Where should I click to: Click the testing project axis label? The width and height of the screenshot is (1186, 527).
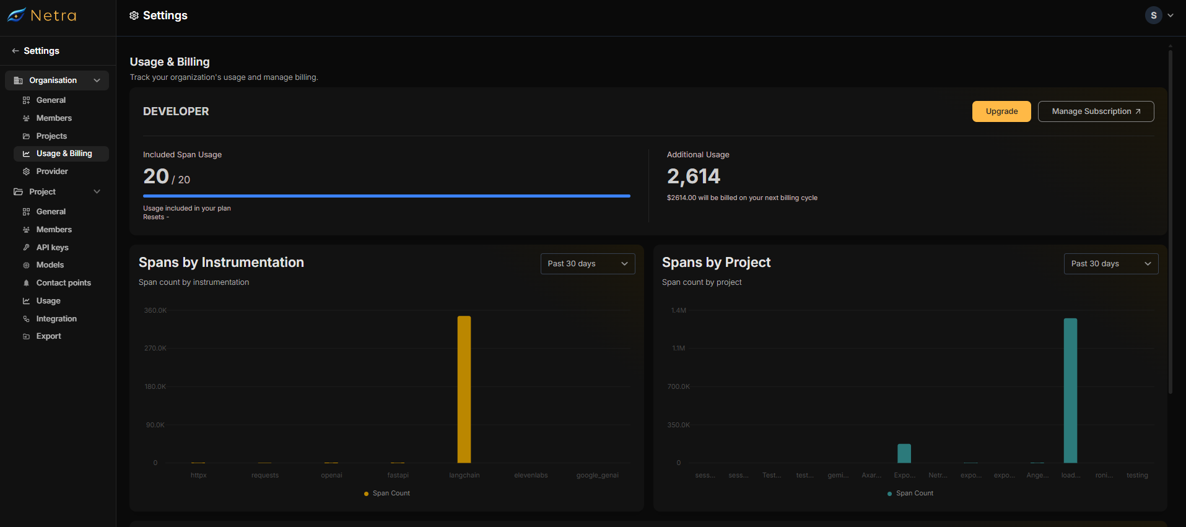1137,476
